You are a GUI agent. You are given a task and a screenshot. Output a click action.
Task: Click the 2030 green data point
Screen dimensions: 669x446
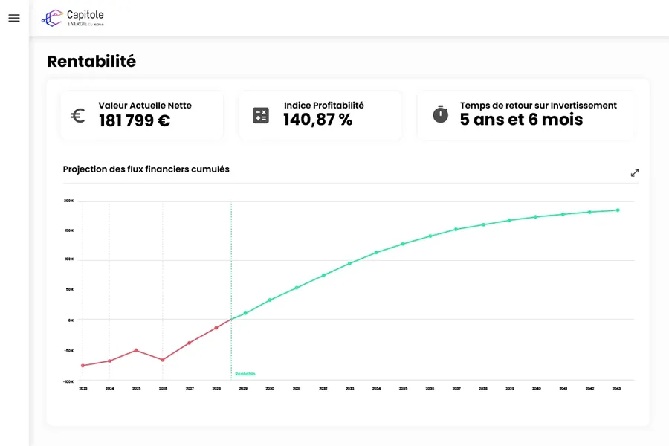[x=270, y=300]
